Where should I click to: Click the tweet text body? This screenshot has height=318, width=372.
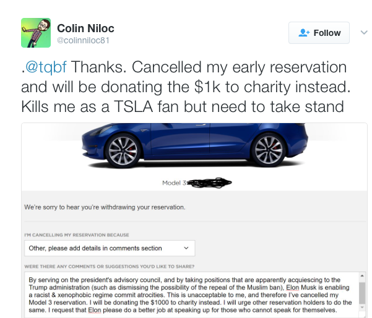click(186, 87)
